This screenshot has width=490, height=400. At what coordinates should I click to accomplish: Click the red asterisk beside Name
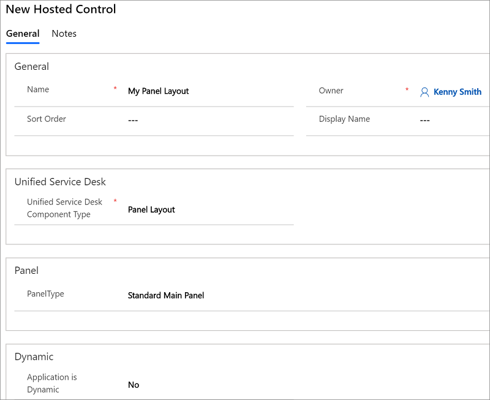click(x=115, y=88)
